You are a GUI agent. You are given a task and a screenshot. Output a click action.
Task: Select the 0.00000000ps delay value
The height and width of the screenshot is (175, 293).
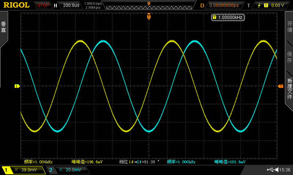point(224,5)
